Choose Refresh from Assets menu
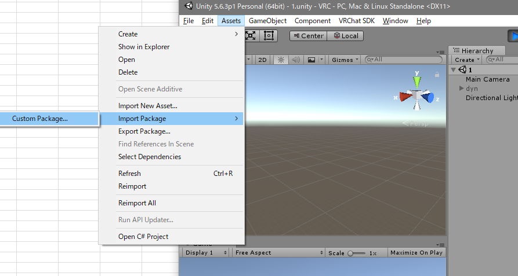Viewport: 518px width, 276px height. tap(172, 174)
